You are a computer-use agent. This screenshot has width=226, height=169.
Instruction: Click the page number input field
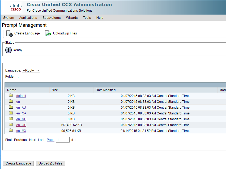63,140
